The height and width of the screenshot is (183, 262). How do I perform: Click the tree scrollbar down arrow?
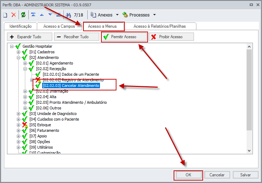tap(249, 151)
